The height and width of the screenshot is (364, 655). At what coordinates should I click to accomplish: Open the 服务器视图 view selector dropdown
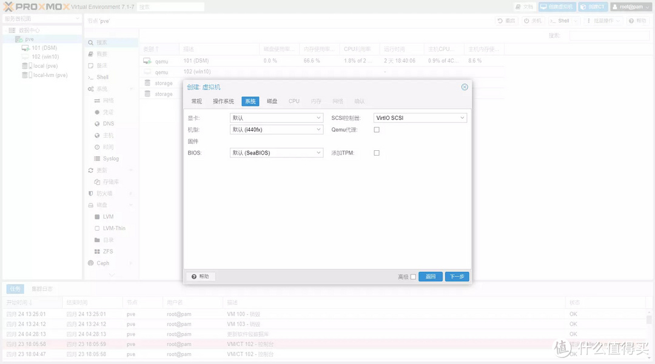point(42,19)
